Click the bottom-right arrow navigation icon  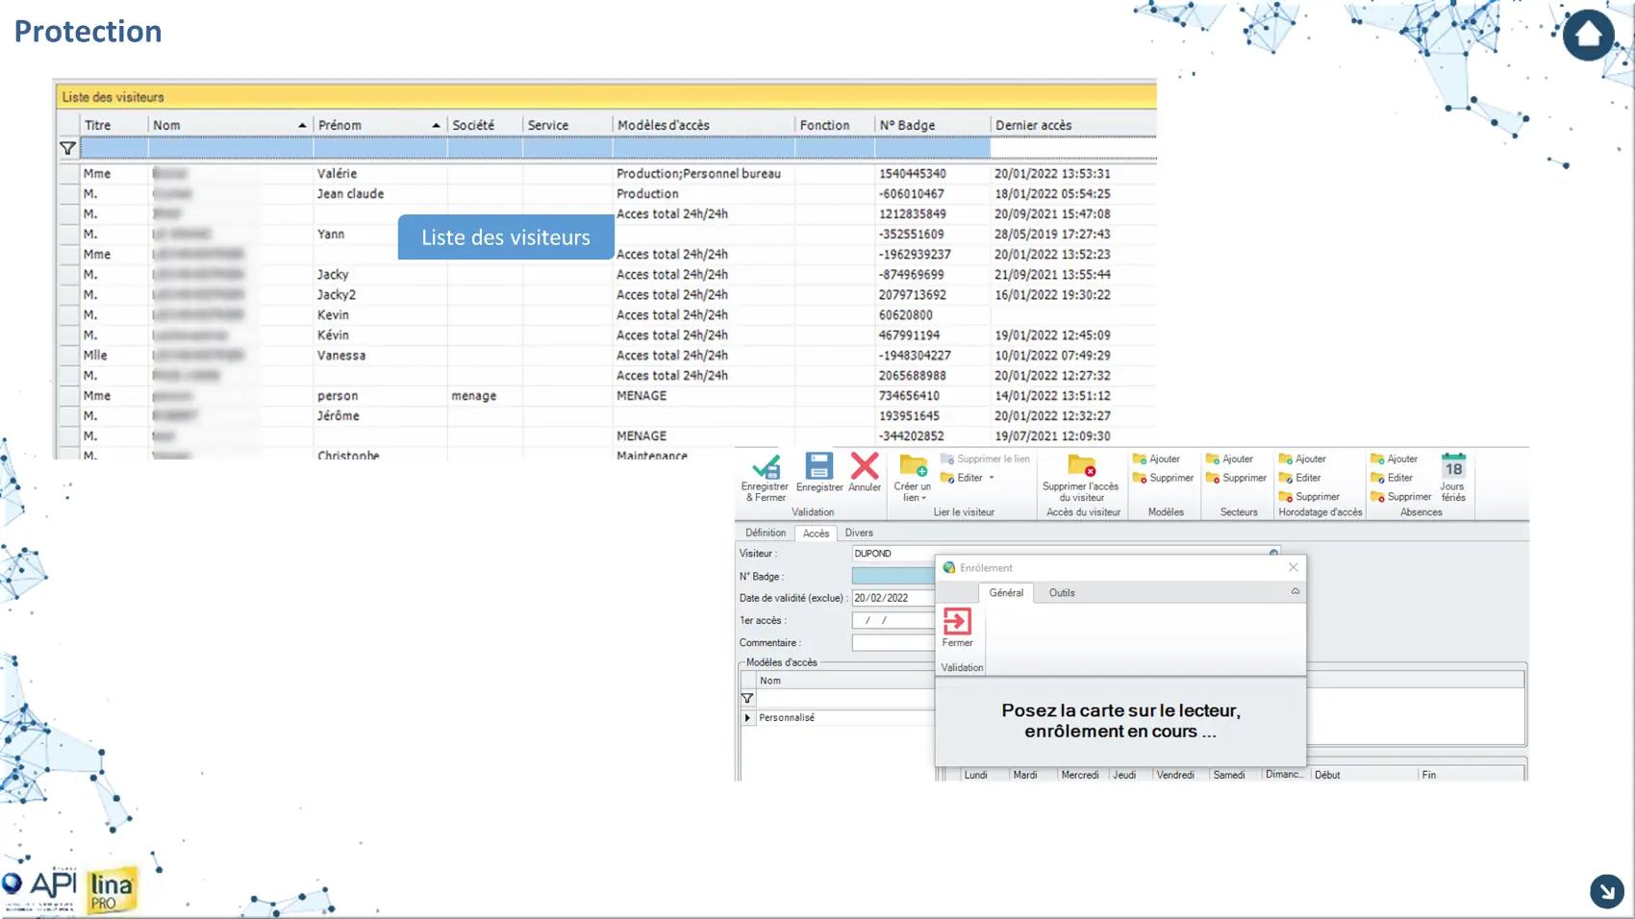click(x=1606, y=891)
